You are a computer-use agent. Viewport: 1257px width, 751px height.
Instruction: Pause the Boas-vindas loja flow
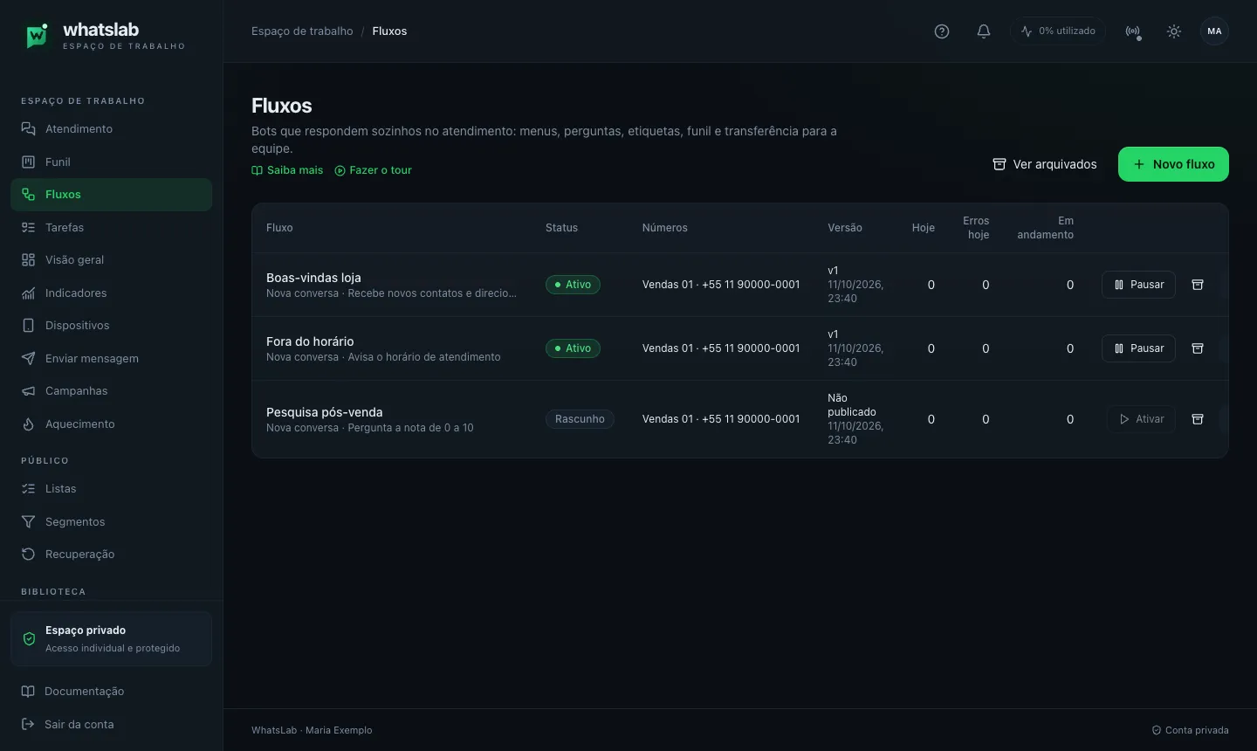coord(1138,285)
